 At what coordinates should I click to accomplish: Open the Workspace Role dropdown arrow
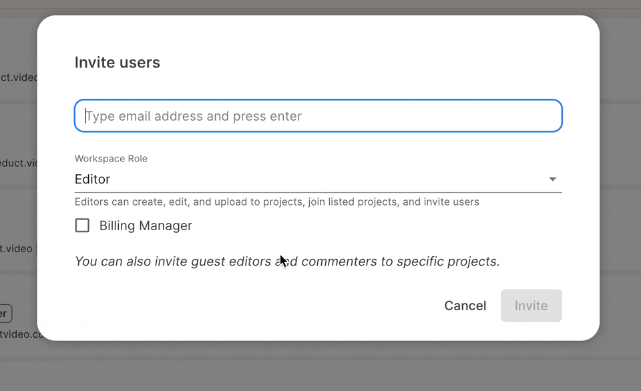pyautogui.click(x=552, y=179)
